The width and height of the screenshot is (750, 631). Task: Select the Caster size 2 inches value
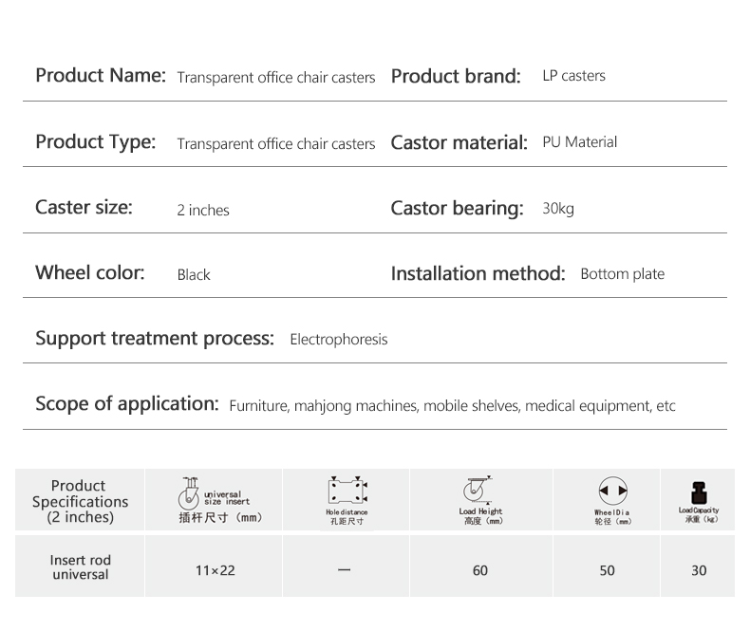[x=203, y=210]
